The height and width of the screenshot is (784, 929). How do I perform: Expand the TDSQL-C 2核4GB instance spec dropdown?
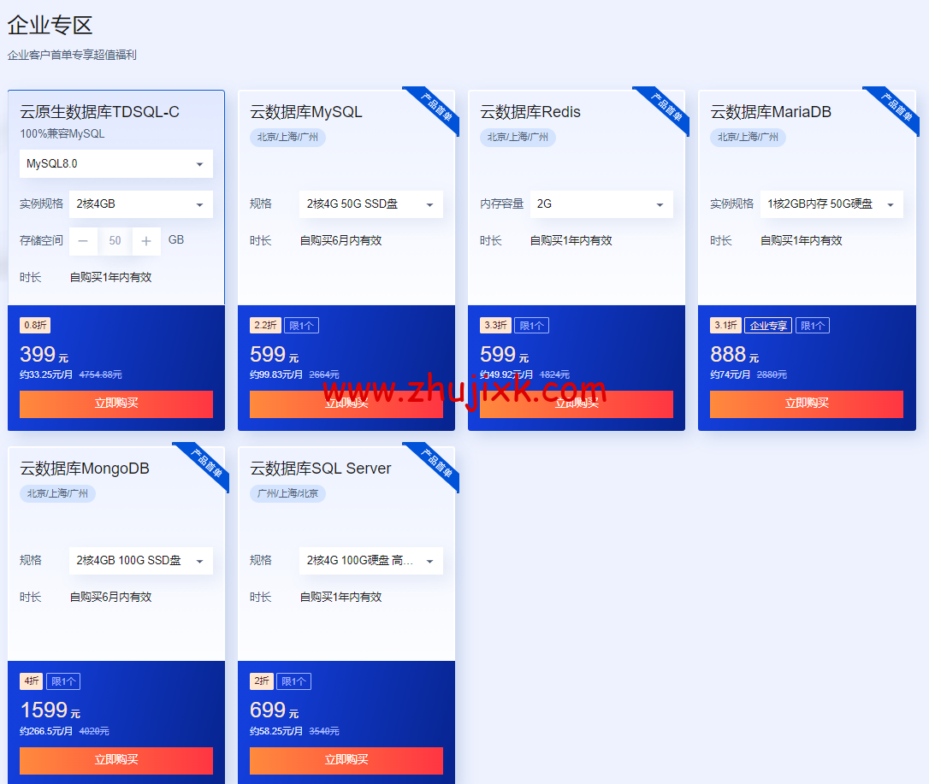[x=141, y=204]
